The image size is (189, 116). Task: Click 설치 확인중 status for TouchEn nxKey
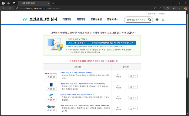pos(118,76)
